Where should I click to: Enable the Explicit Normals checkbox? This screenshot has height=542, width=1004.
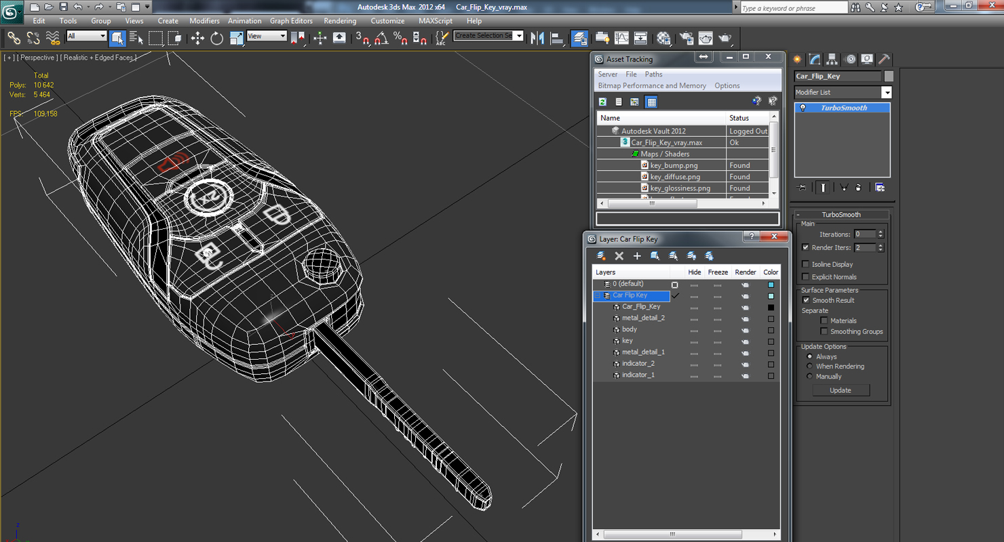(x=805, y=276)
